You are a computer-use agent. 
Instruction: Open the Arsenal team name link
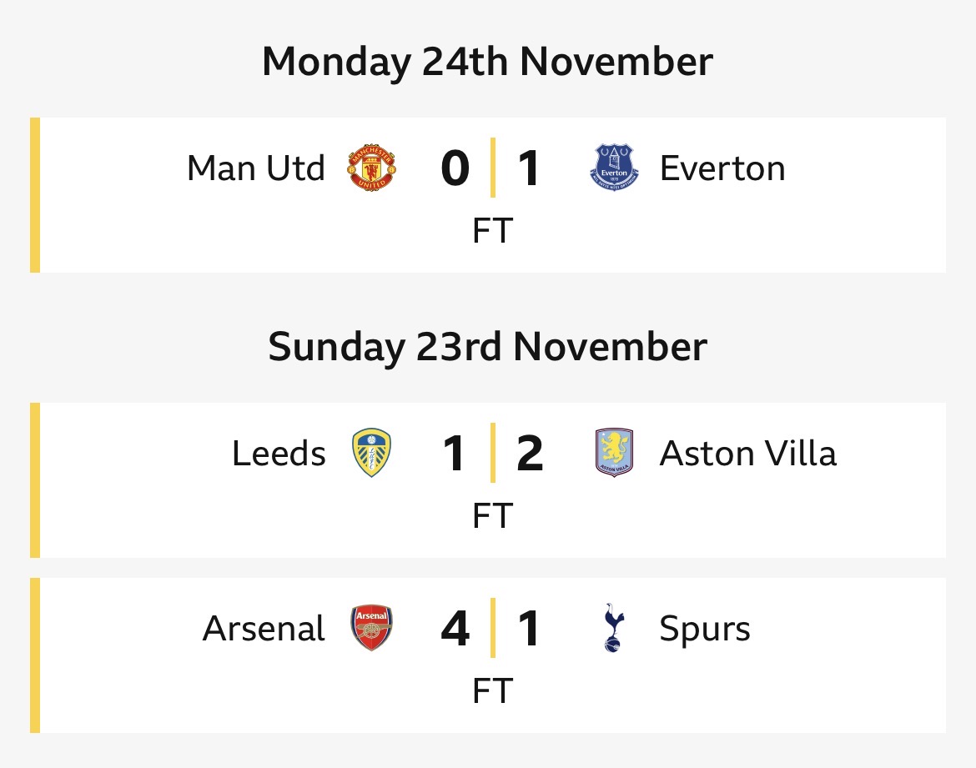pyautogui.click(x=264, y=629)
